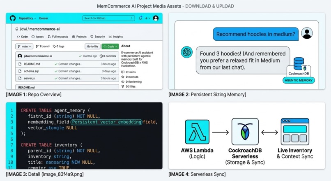Click the IMAGE 1: Repo Overview caption
331x181 pixels.
tap(34, 95)
